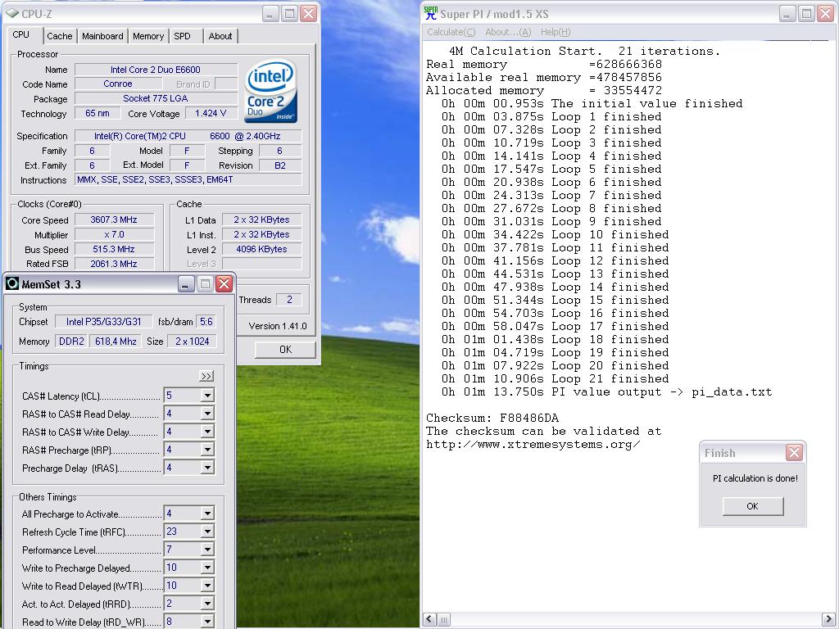
Task: Open the Calculate menu in Super PI
Action: [x=451, y=32]
